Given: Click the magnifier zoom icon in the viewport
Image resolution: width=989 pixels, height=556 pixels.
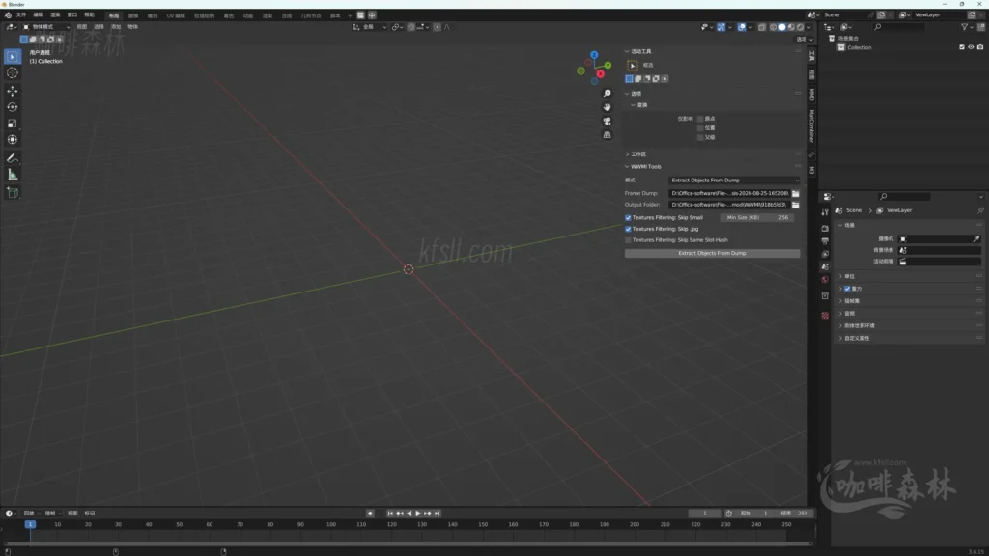Looking at the screenshot, I should (x=606, y=93).
